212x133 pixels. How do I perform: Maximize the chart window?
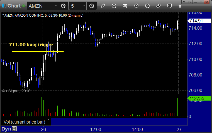click(201, 2)
